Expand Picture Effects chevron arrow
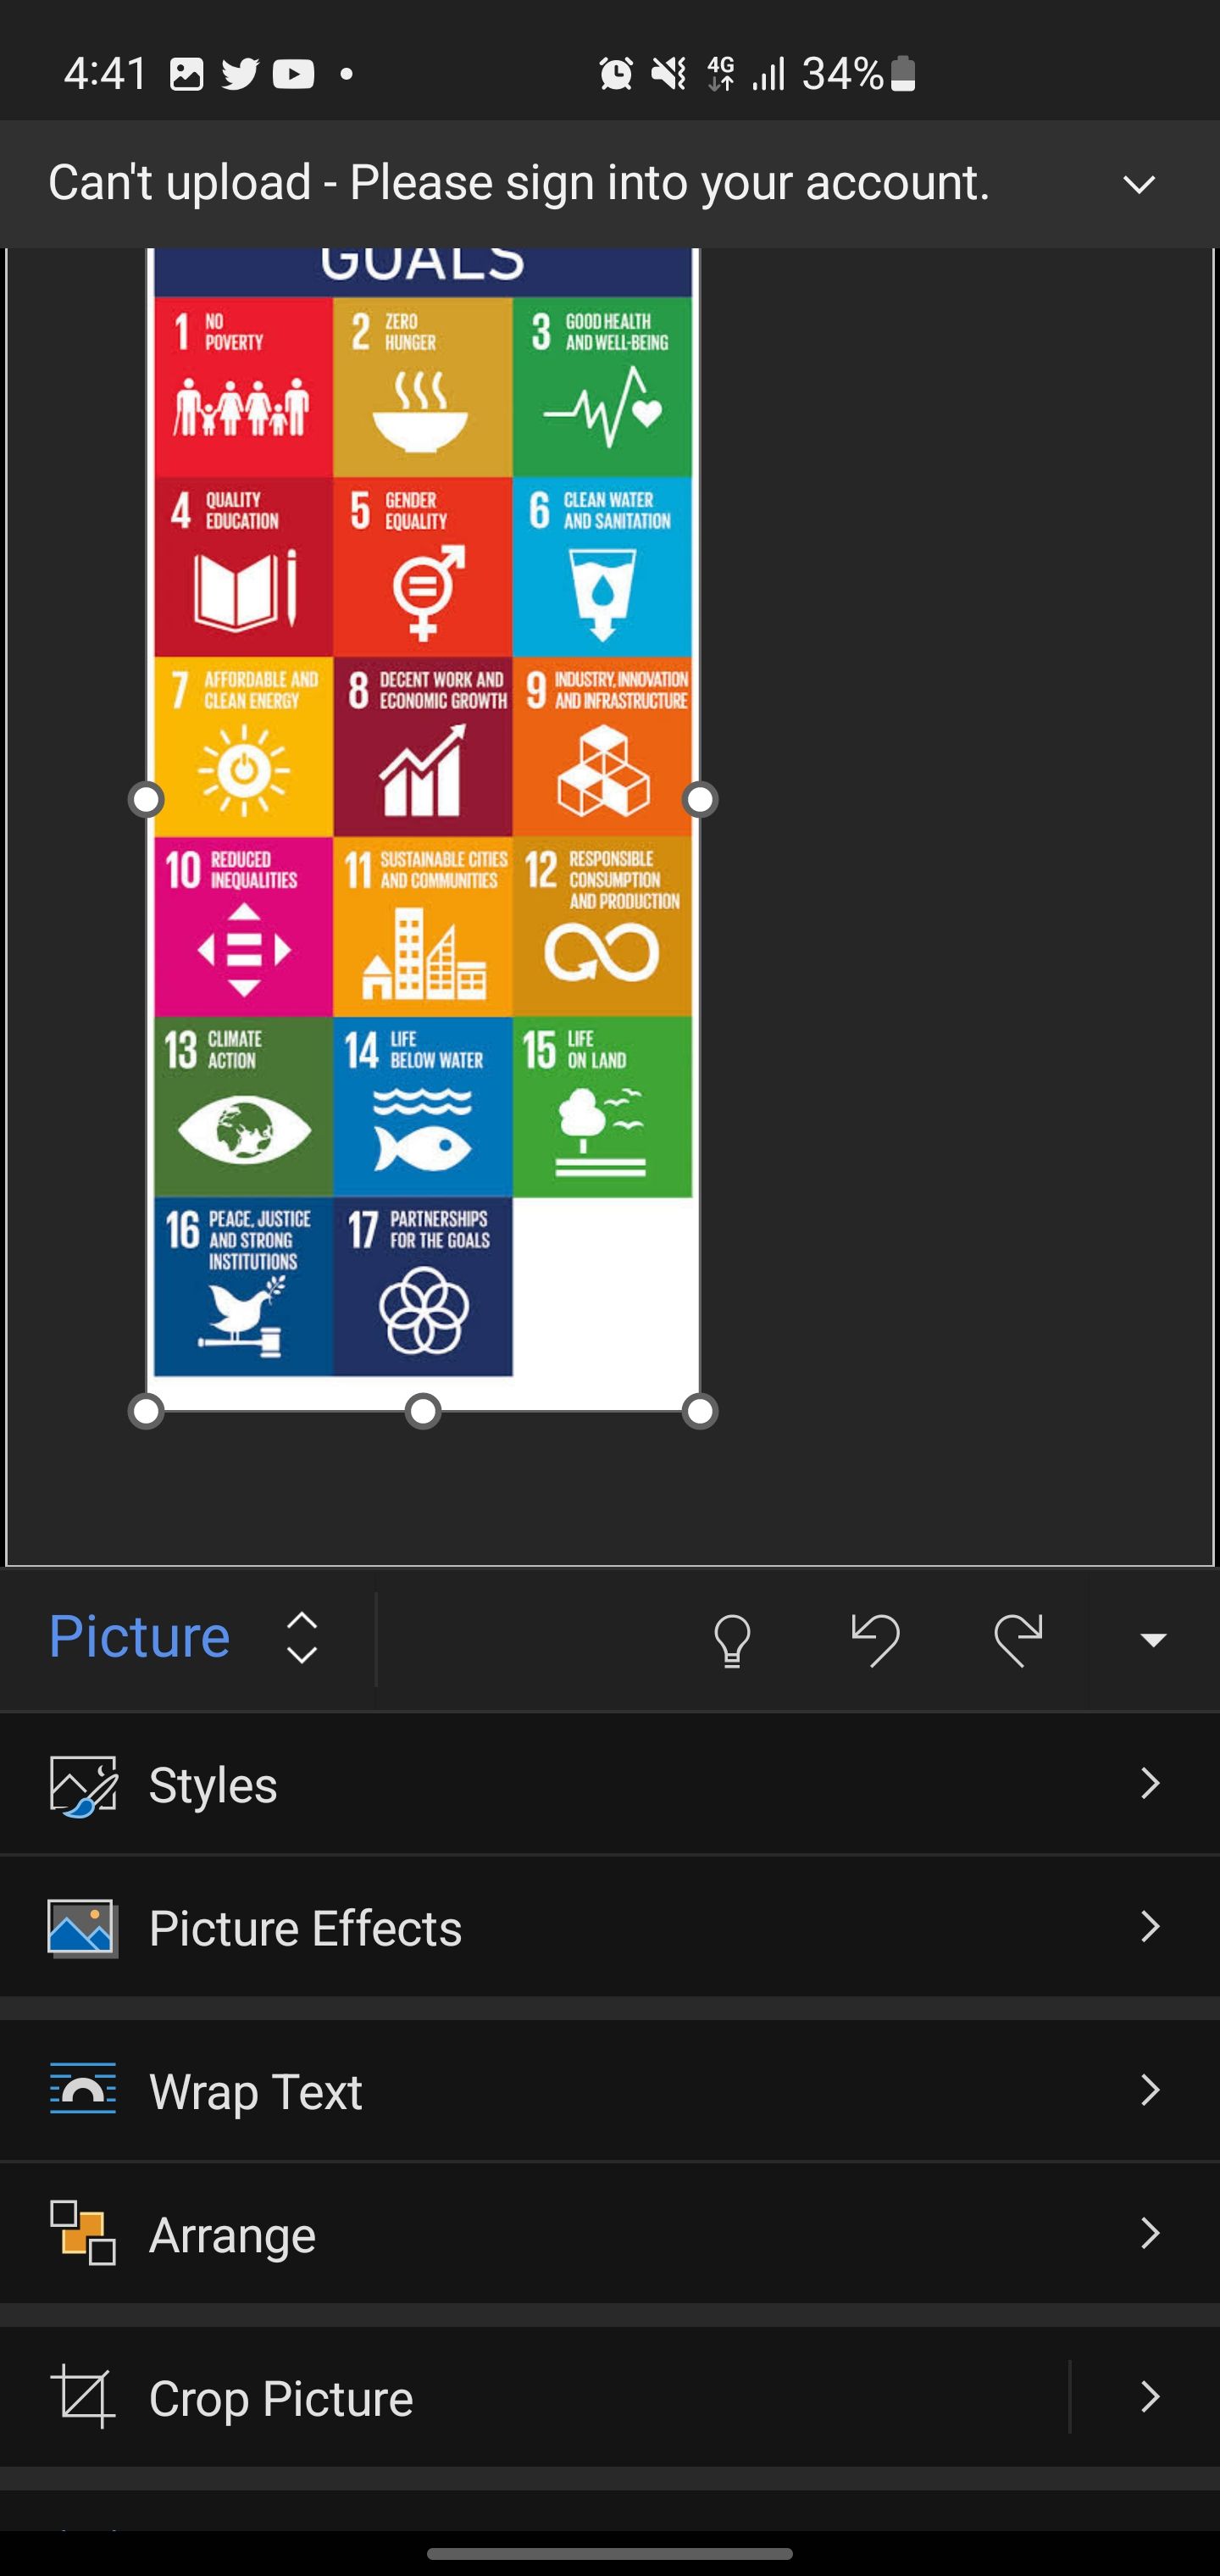The image size is (1220, 2576). 1150,1927
